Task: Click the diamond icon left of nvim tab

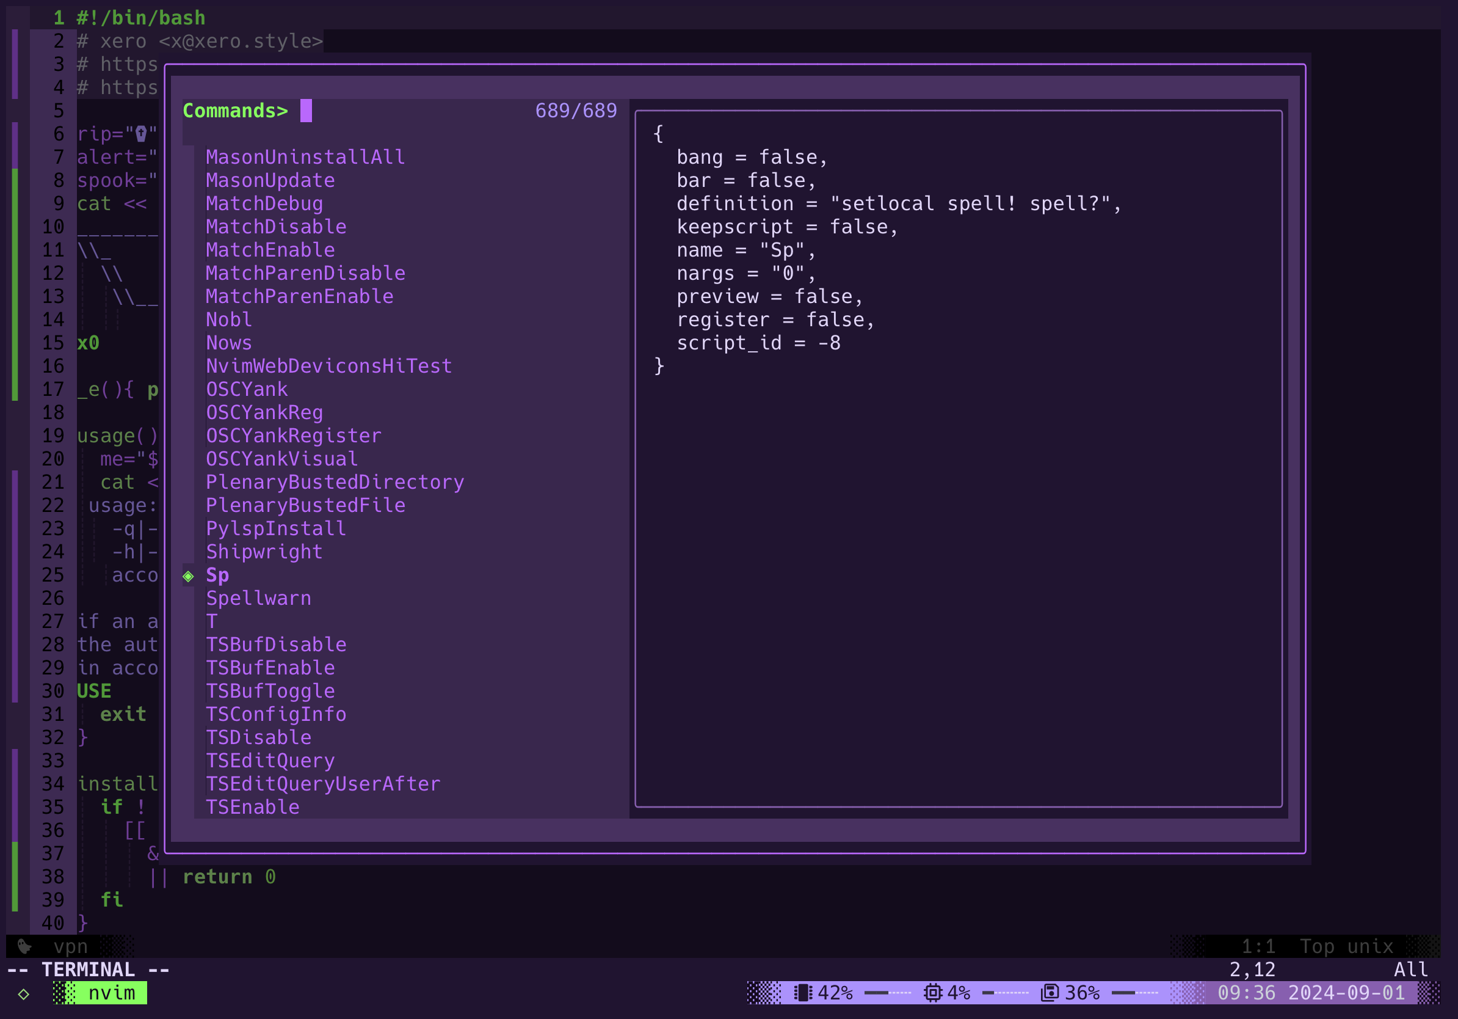Action: point(23,993)
